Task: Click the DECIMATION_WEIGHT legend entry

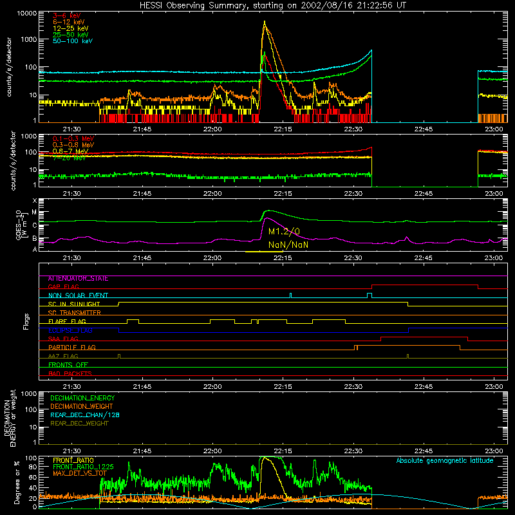Action: tap(82, 406)
